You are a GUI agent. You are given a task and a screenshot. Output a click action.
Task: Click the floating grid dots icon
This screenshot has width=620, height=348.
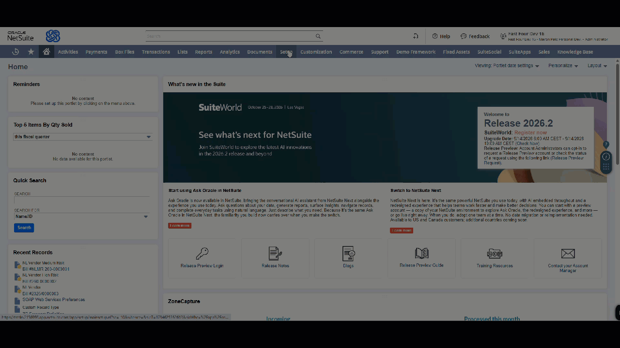606,167
